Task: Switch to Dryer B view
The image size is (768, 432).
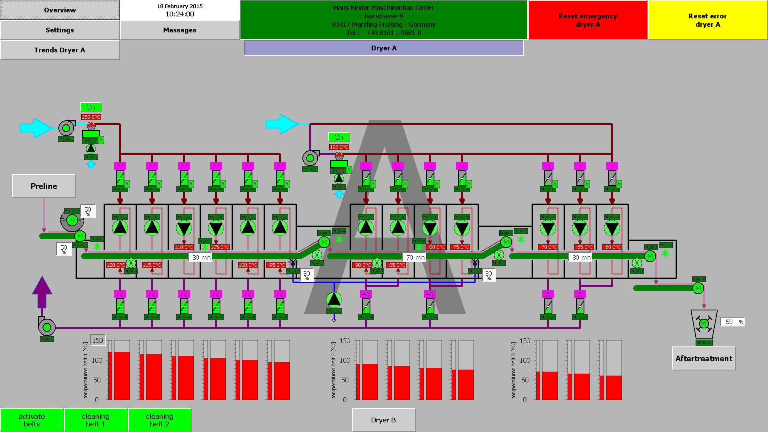Action: [384, 420]
